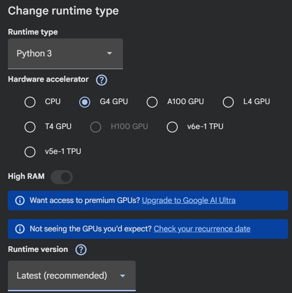The width and height of the screenshot is (292, 293).
Task: Select A100 GPU radio button
Action: 152,102
